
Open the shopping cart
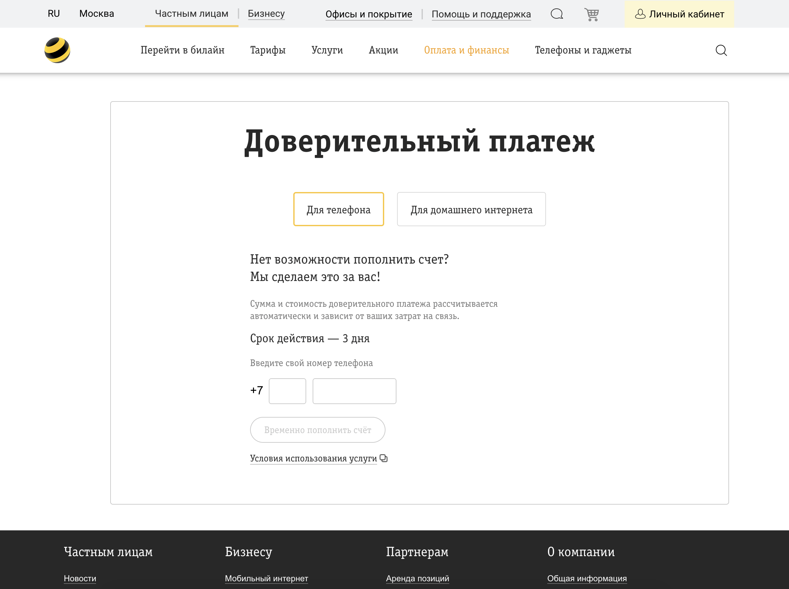tap(592, 14)
